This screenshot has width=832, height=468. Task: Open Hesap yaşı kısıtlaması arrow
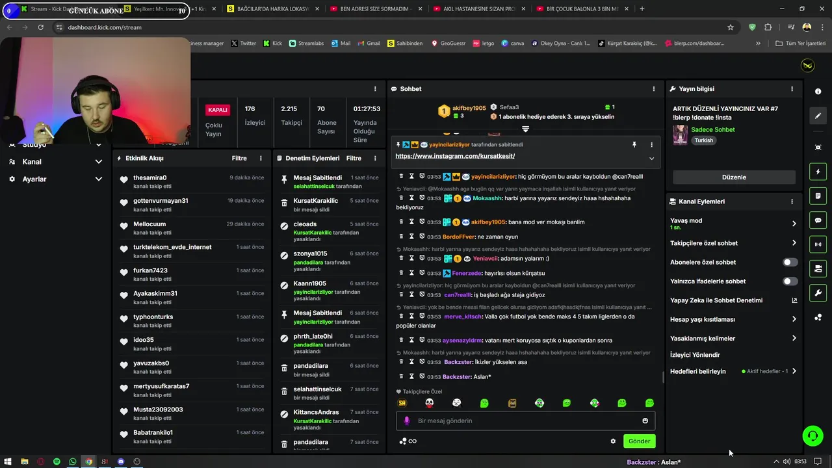(794, 319)
